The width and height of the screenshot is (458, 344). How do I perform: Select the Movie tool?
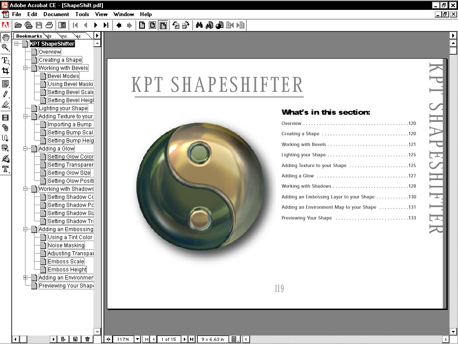(5, 118)
